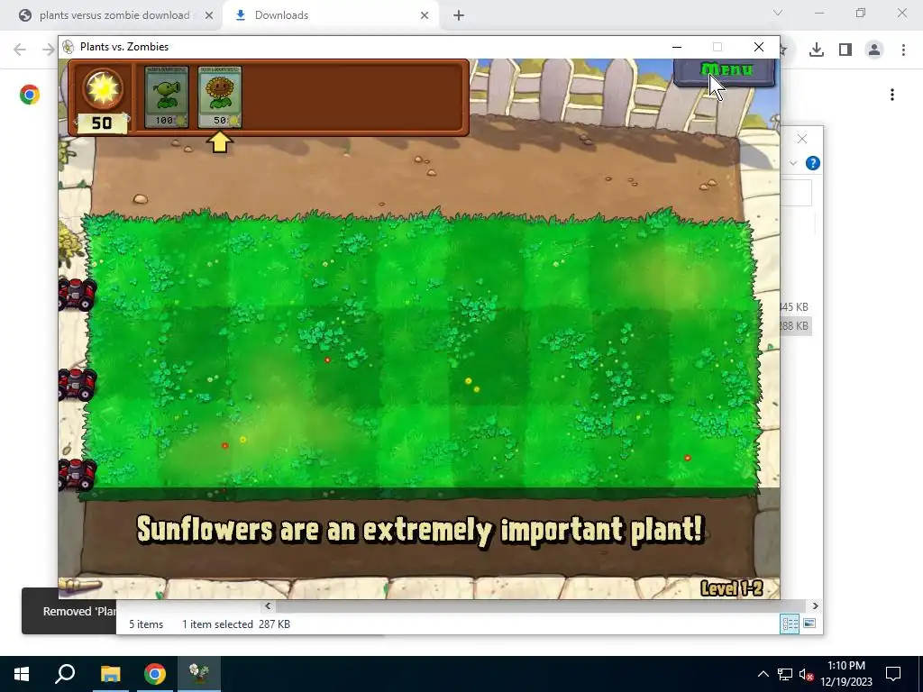Open the game Menu button

725,72
